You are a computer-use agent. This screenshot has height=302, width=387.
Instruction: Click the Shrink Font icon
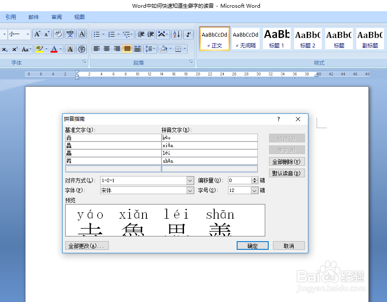click(47, 34)
